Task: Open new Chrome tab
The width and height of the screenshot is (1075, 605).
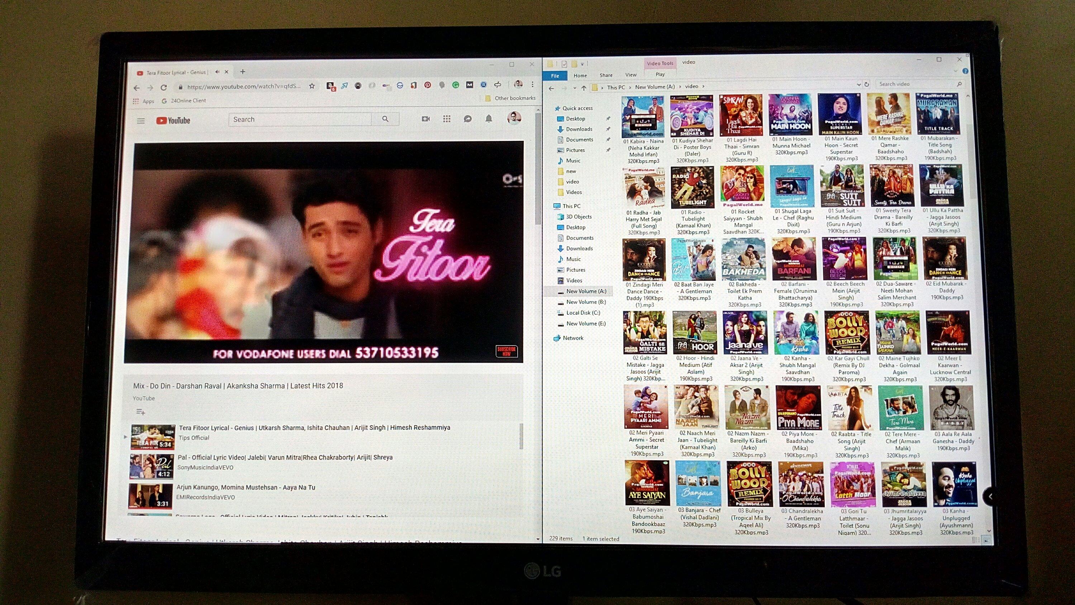Action: tap(242, 72)
